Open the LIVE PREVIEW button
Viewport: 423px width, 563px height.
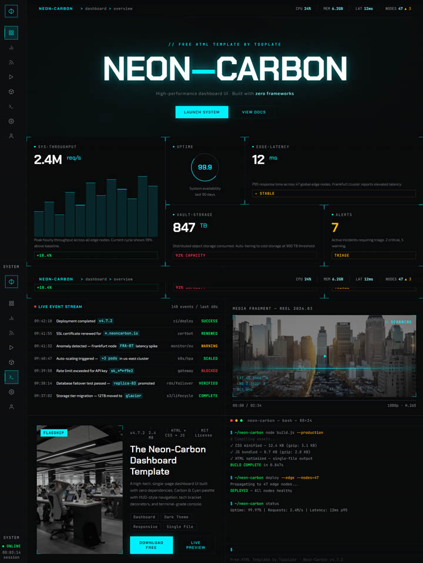tap(196, 545)
